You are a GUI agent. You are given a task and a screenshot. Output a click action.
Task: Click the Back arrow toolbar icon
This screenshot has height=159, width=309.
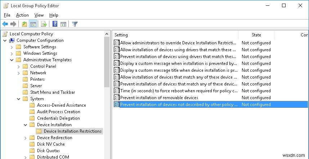(5, 24)
